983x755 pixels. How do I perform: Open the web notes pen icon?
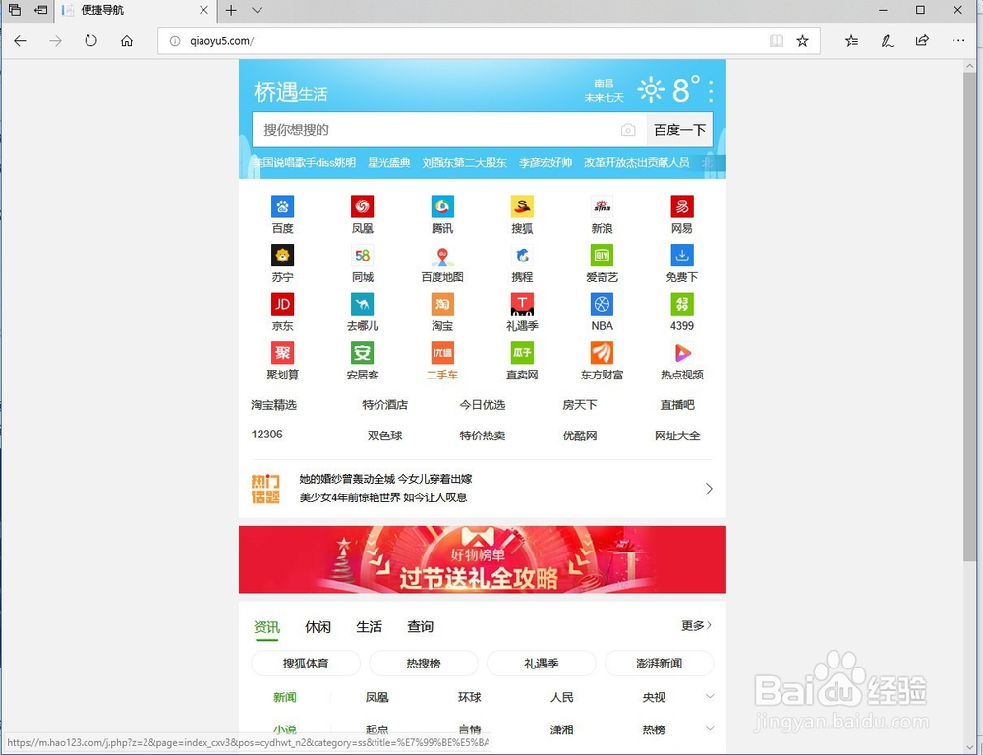click(x=887, y=41)
